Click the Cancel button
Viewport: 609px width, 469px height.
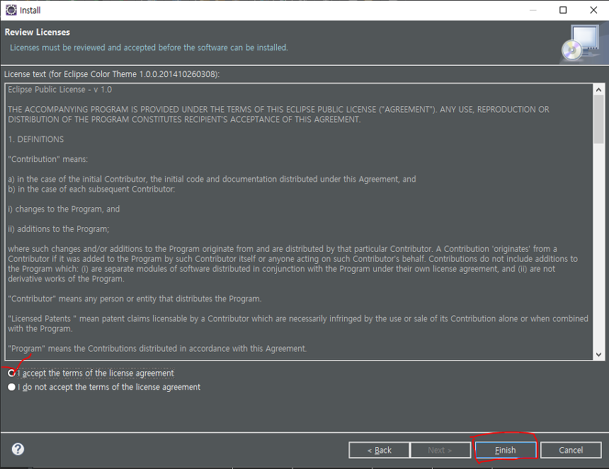[571, 450]
